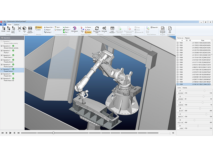Select Point selection mode
Image resolution: width=213 pixels, height=161 pixels.
tap(38, 30)
